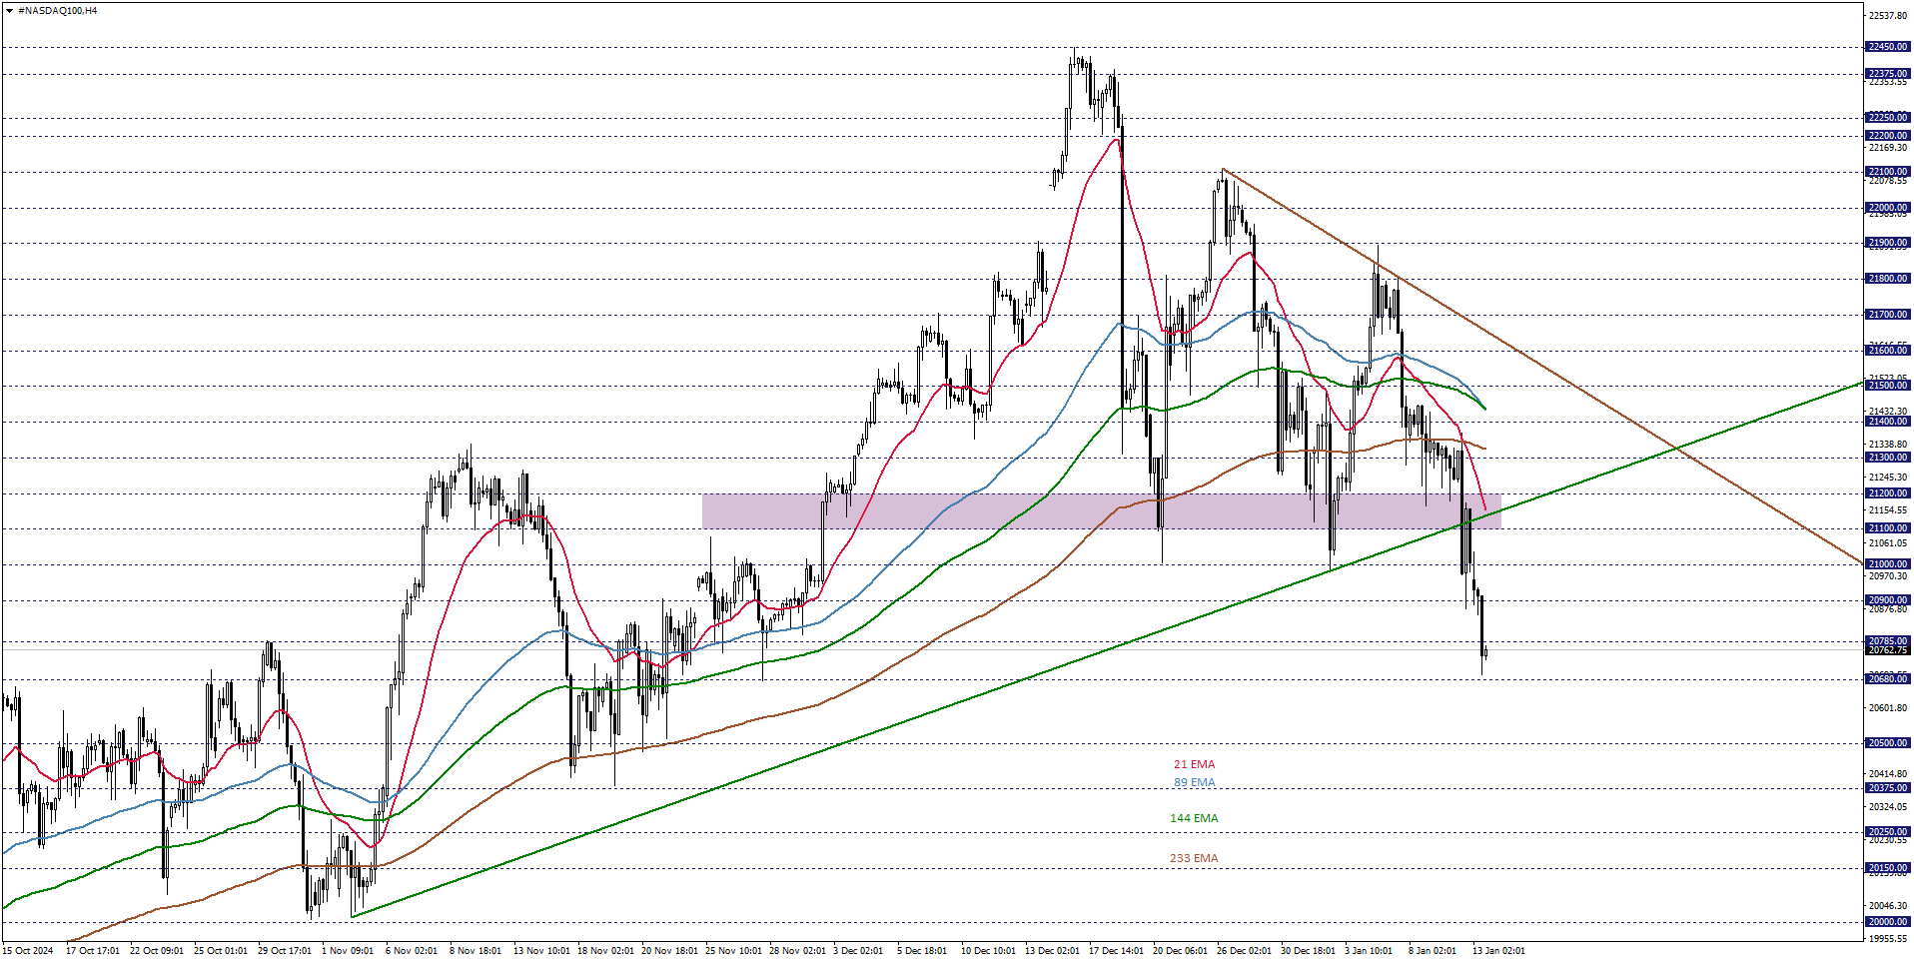This screenshot has width=1914, height=962.
Task: Click the 20500.00 price level label
Action: pyautogui.click(x=1887, y=743)
